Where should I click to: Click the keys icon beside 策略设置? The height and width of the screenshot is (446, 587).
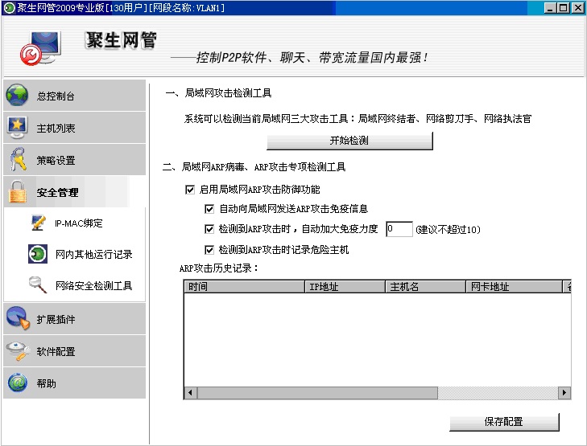point(17,159)
